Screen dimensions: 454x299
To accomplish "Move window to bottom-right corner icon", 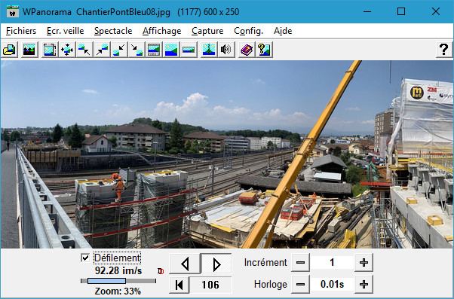I will [x=137, y=50].
